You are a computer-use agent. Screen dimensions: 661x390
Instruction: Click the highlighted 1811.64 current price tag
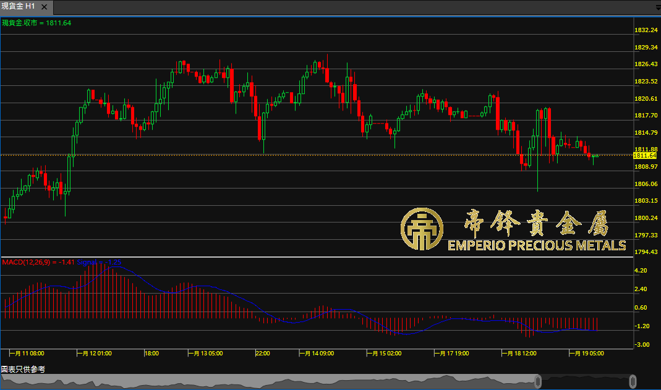[x=644, y=156]
